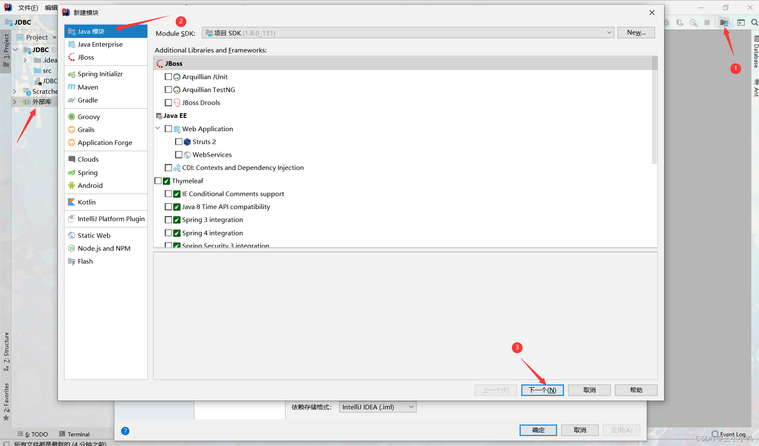Collapse the Web Application tree node

coord(158,128)
